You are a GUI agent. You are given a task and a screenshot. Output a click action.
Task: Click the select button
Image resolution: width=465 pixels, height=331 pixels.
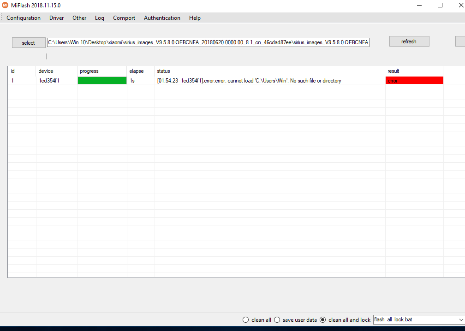(29, 43)
